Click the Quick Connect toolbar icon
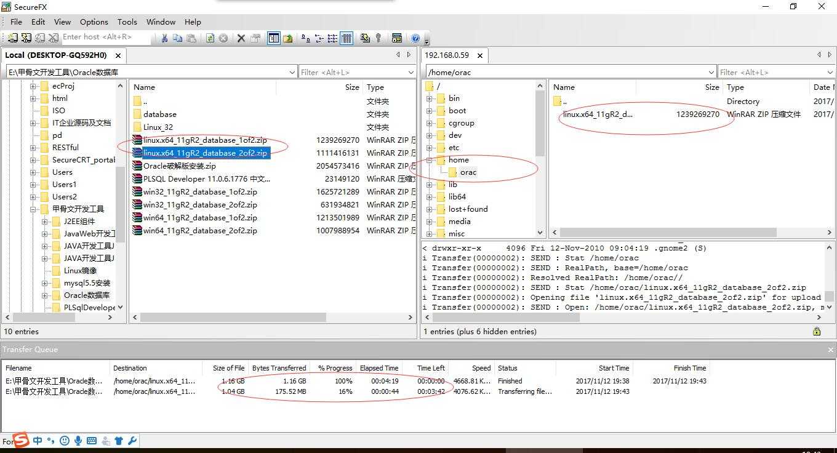 [26, 38]
